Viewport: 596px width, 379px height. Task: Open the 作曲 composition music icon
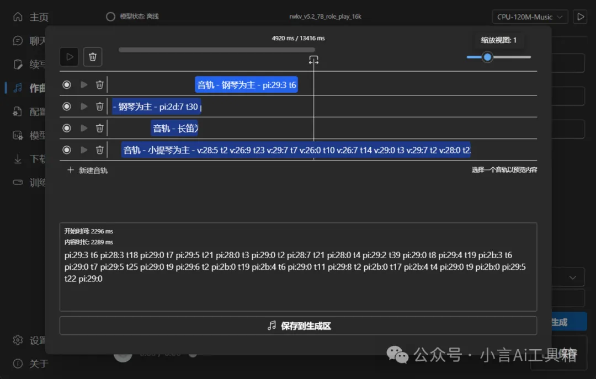18,88
